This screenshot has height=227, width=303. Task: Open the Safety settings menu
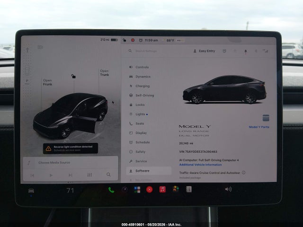point(140,152)
